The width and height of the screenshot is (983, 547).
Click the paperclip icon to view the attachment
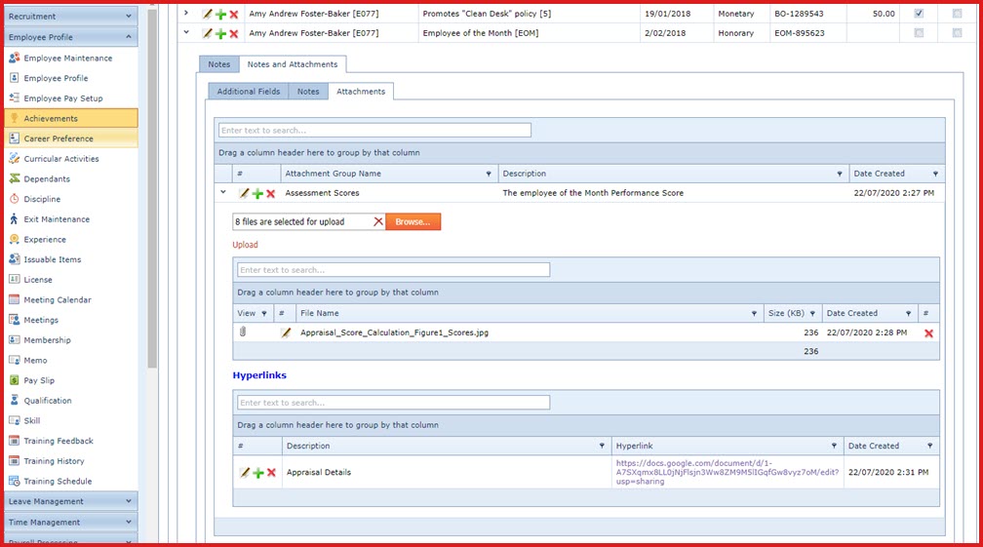(x=243, y=332)
